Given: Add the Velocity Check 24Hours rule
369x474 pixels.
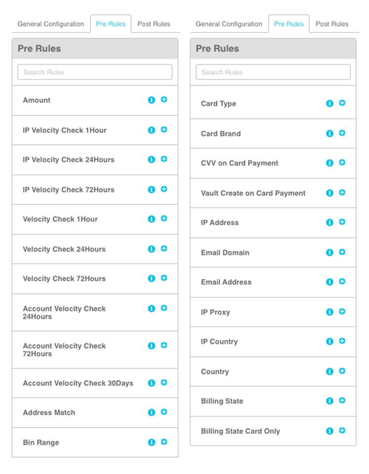Looking at the screenshot, I should [164, 248].
